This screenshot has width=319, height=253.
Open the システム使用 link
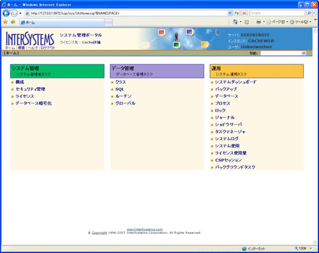pyautogui.click(x=227, y=146)
